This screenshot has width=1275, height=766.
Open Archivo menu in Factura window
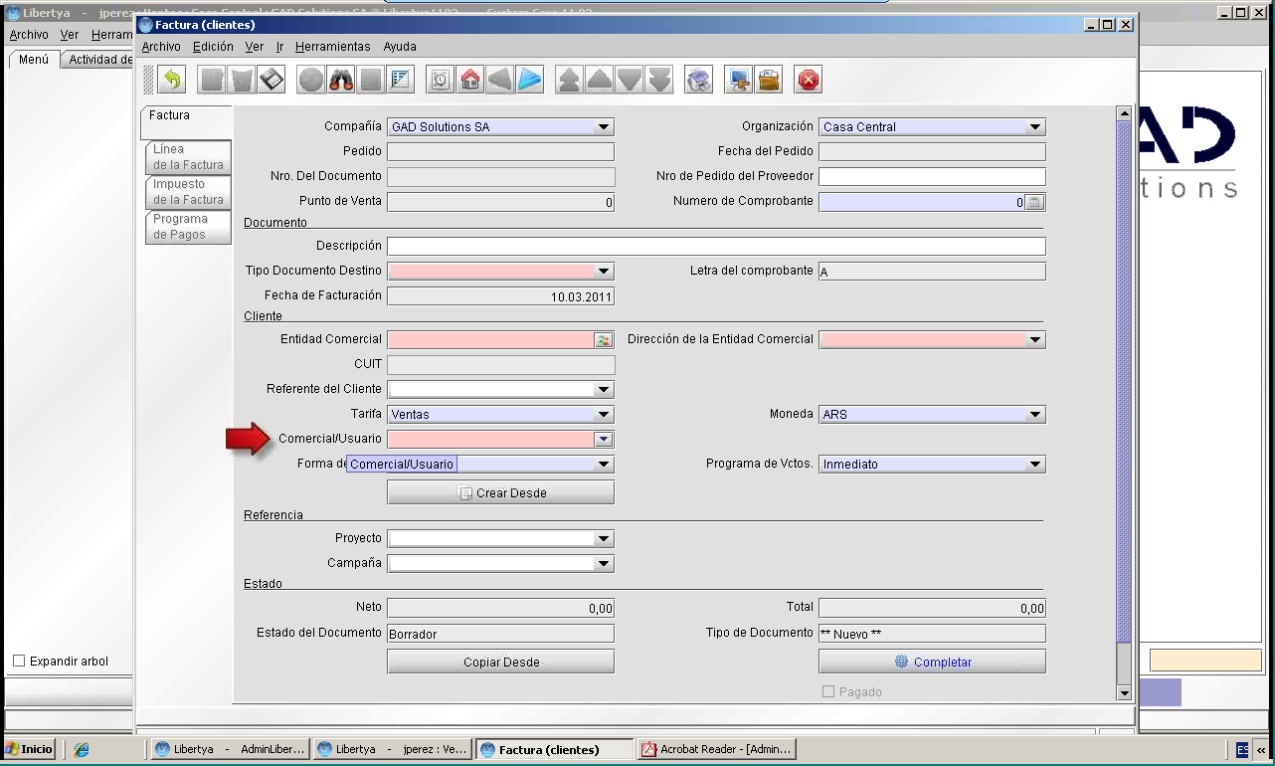(x=161, y=47)
